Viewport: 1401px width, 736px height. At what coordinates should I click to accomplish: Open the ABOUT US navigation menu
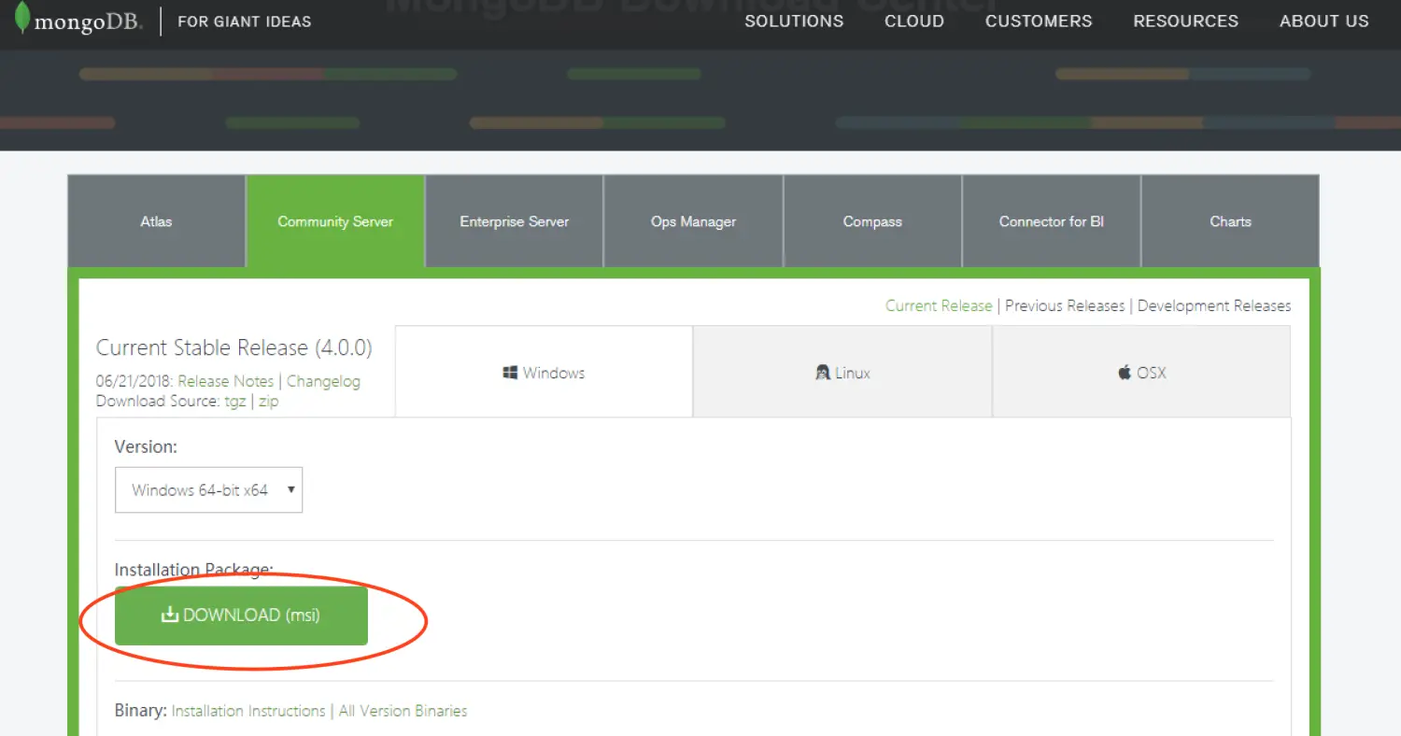point(1323,21)
